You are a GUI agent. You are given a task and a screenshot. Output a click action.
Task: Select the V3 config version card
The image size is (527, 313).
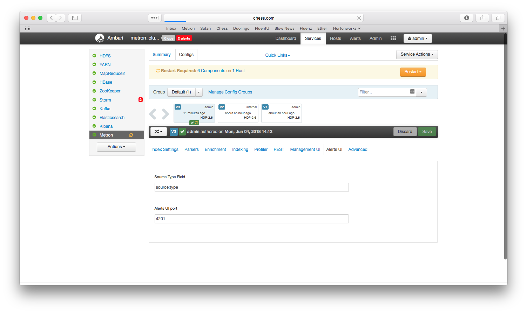coord(194,113)
